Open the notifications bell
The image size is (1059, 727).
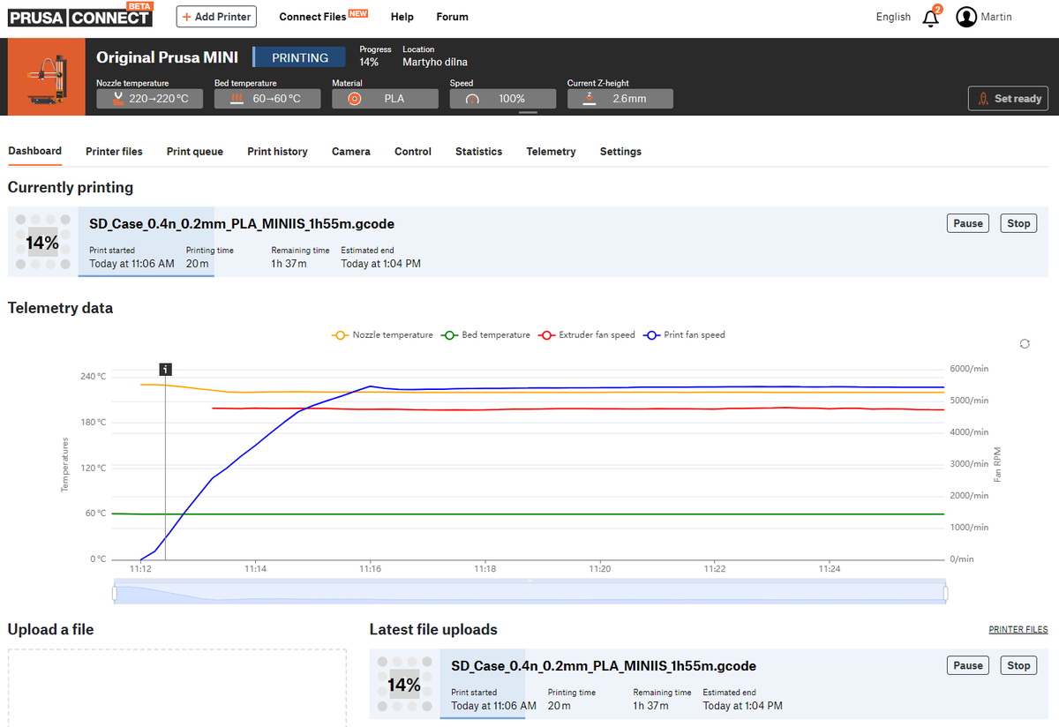tap(931, 17)
